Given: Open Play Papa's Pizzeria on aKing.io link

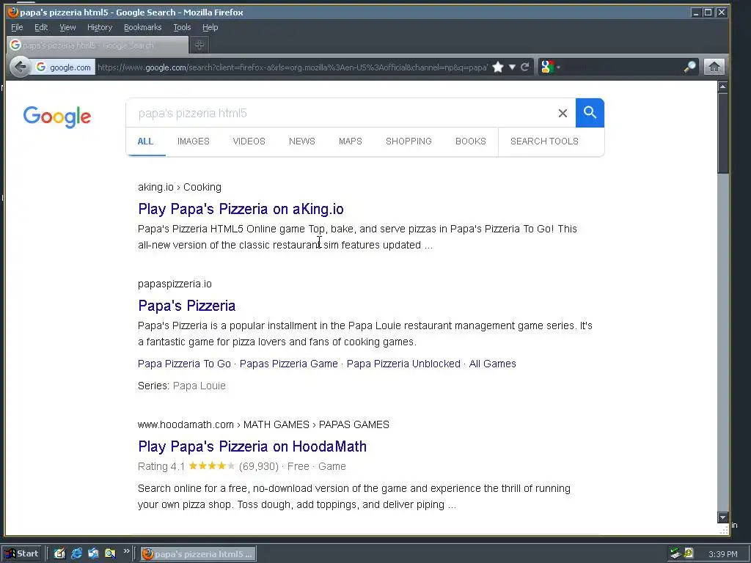Looking at the screenshot, I should pos(241,209).
